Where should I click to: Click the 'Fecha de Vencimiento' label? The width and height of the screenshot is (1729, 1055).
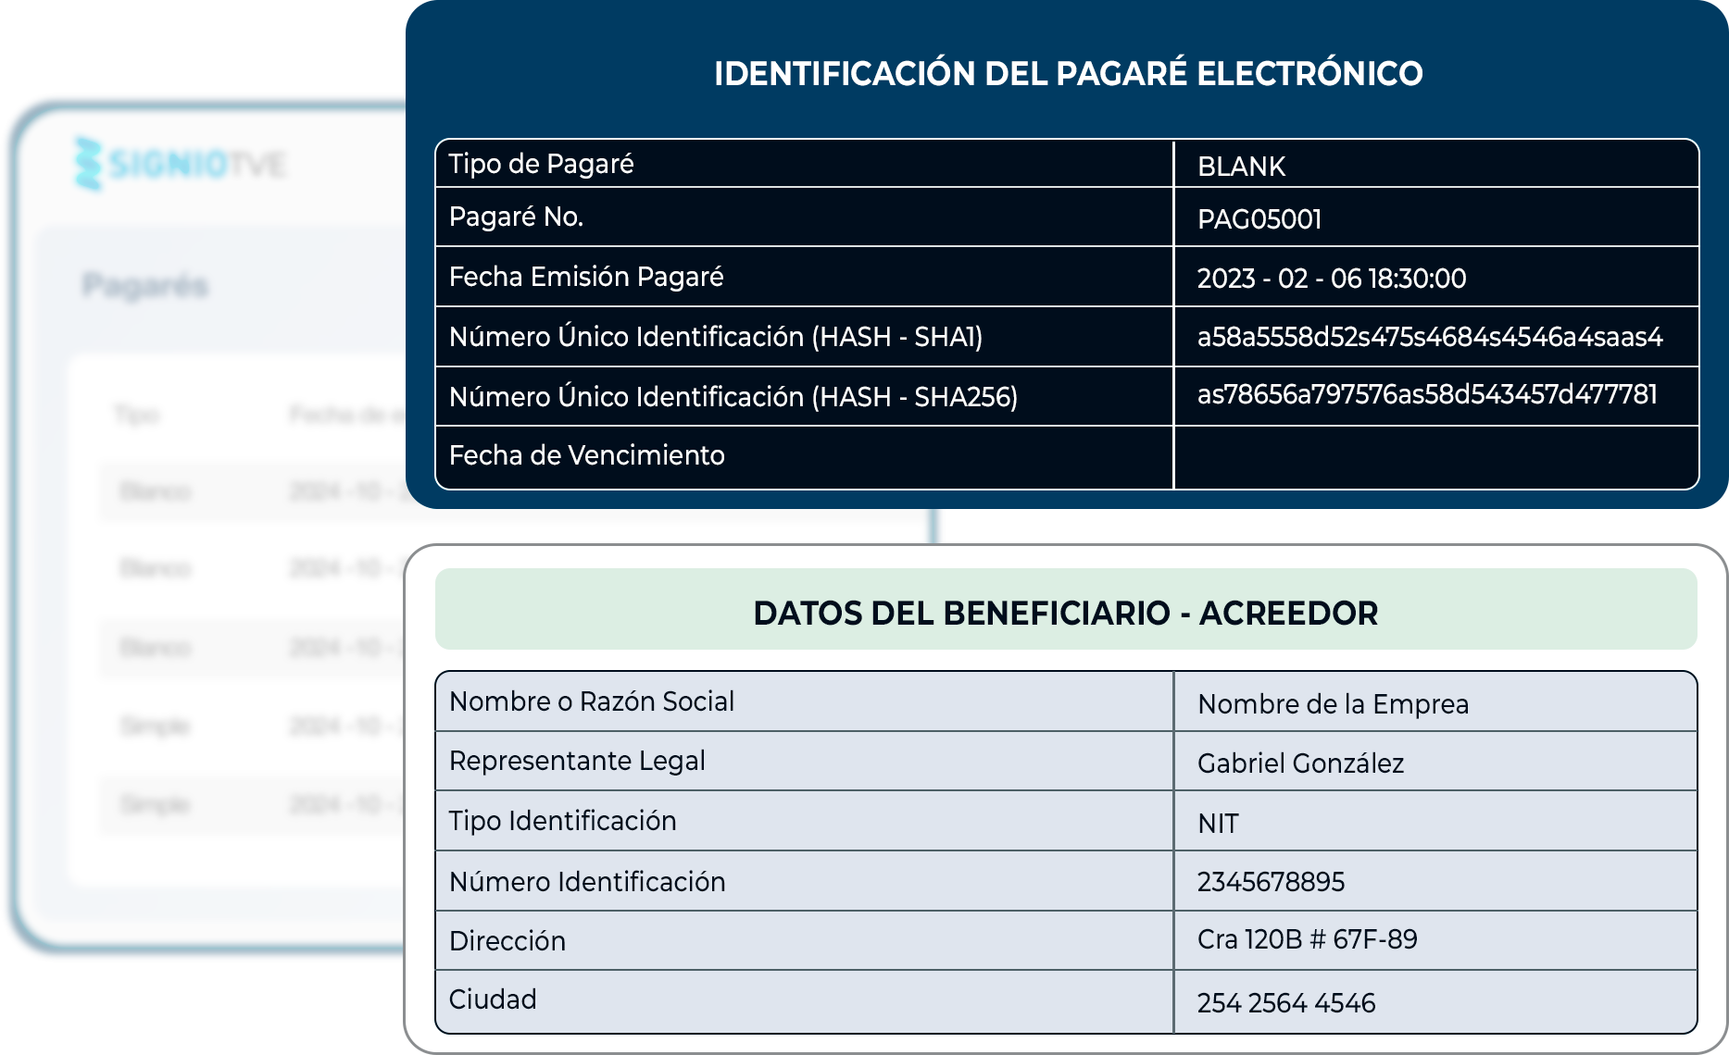click(x=586, y=455)
